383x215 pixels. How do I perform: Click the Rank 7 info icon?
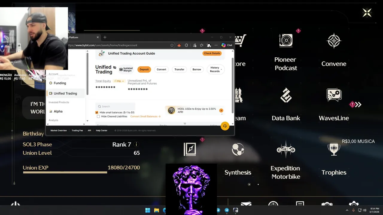point(136,144)
